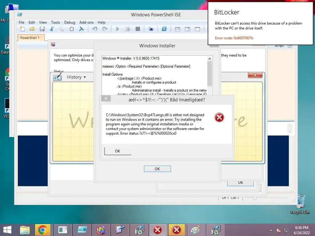Cut selection with scissors icon
Viewport: 315px width, 236px height.
[52, 29]
